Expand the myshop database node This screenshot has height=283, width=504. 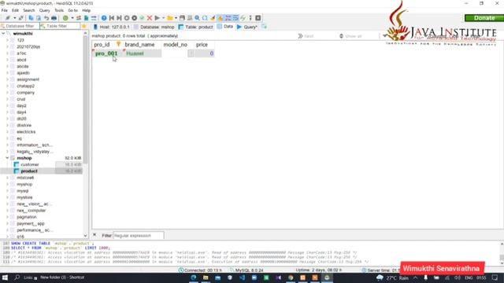pos(7,184)
